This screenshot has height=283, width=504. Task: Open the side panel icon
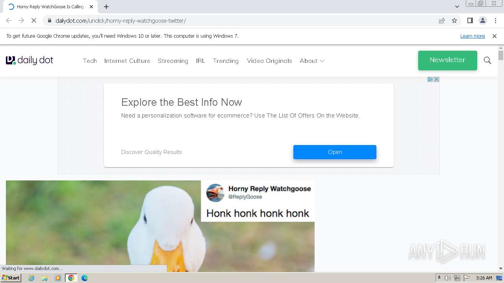tap(470, 20)
